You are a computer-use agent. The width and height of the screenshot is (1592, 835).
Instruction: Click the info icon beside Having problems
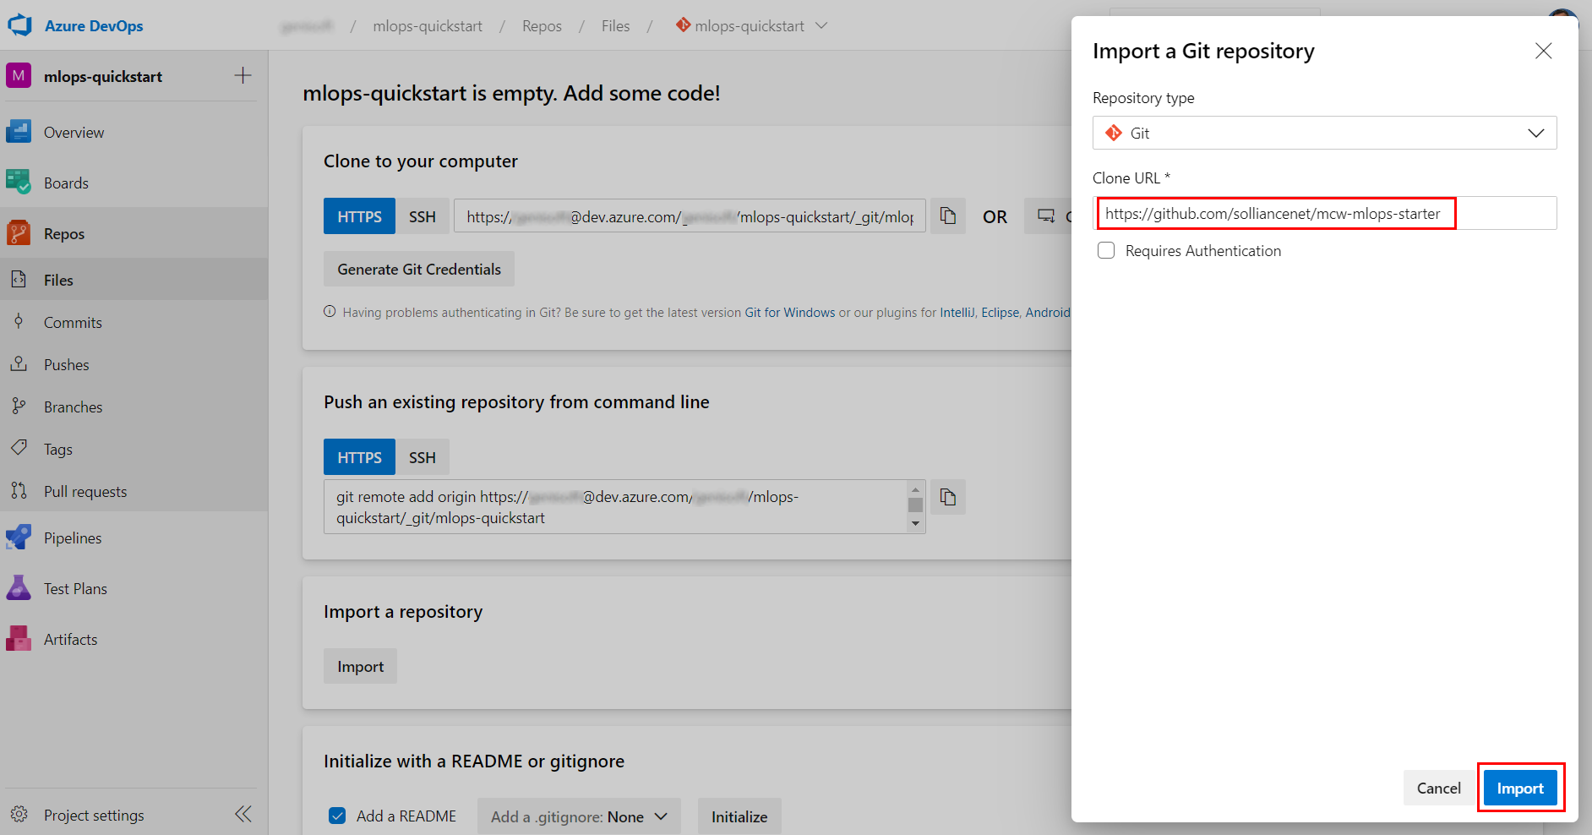click(x=330, y=312)
